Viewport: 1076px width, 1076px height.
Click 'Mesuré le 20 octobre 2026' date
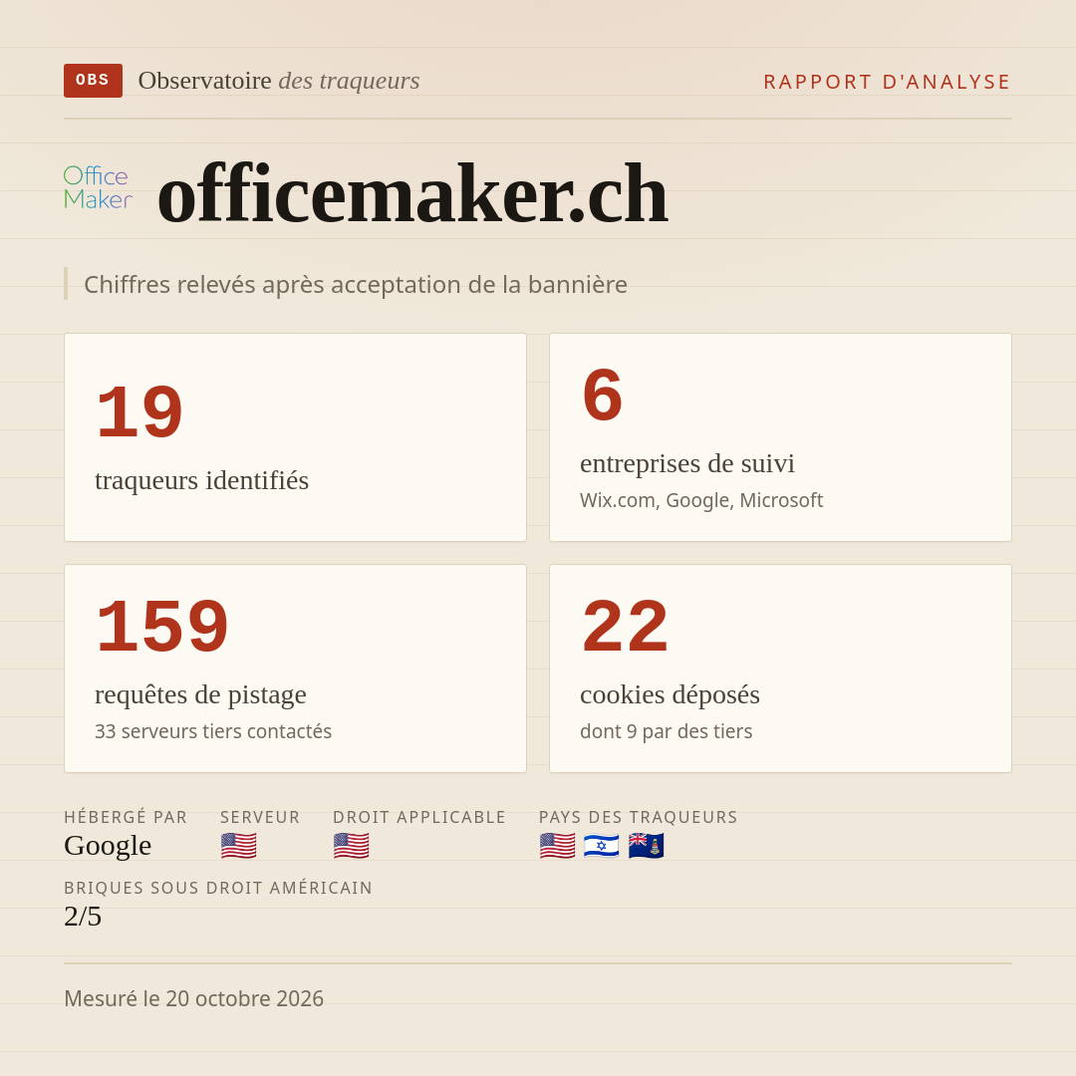193,998
